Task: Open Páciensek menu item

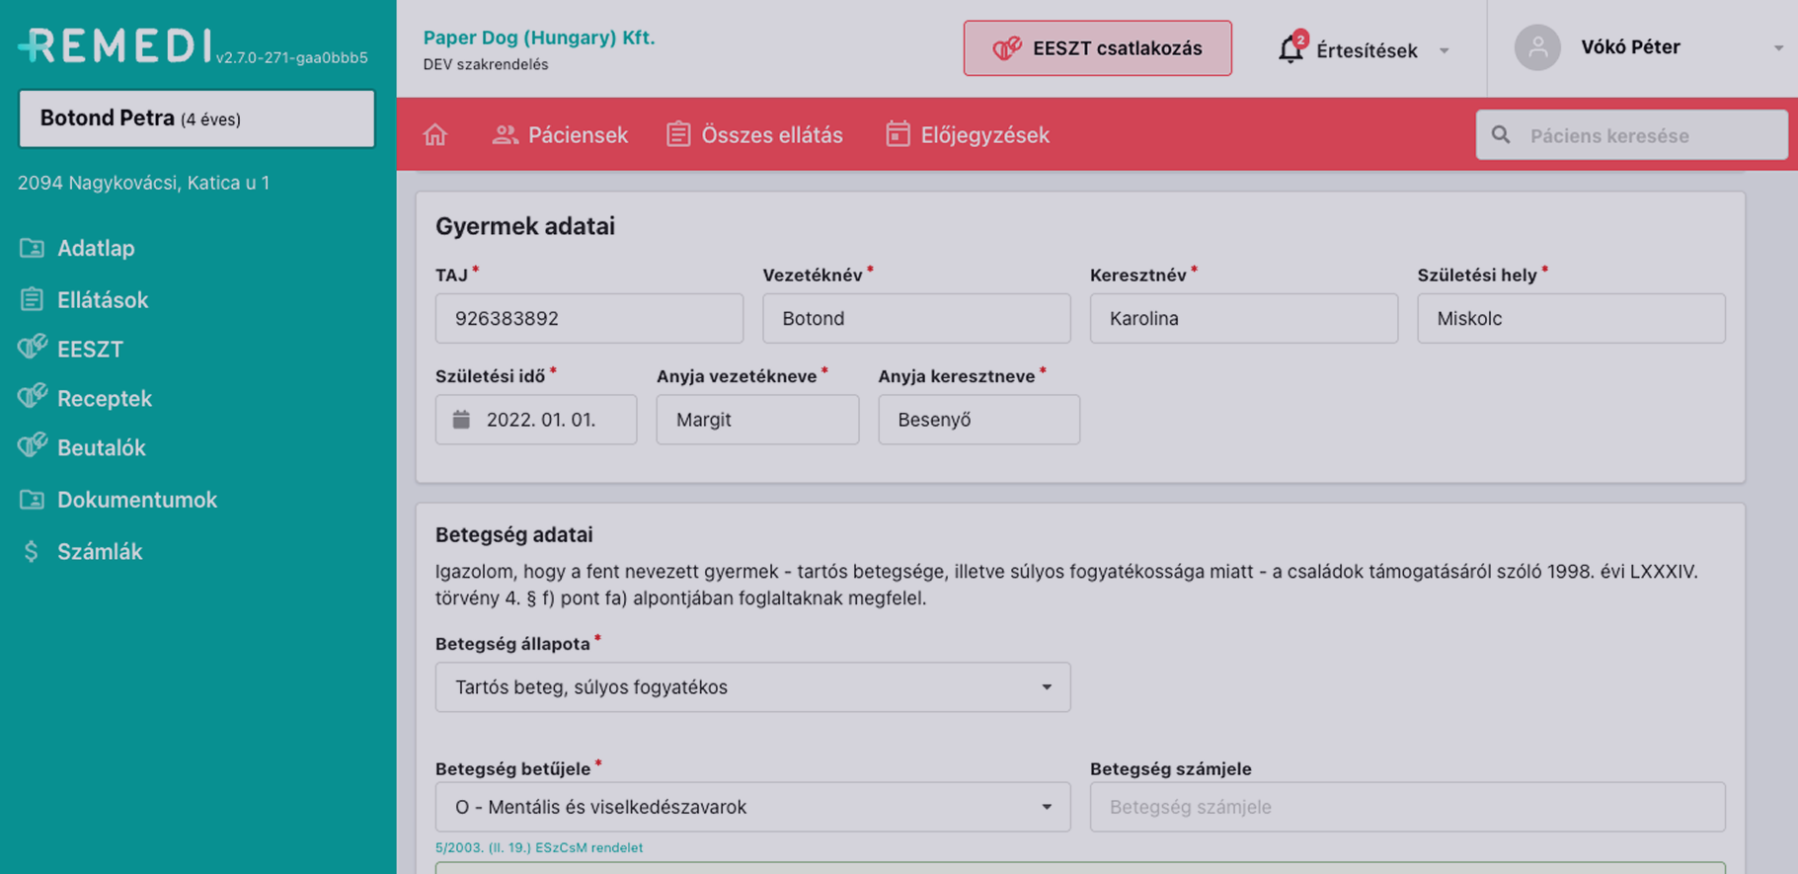Action: pos(560,135)
